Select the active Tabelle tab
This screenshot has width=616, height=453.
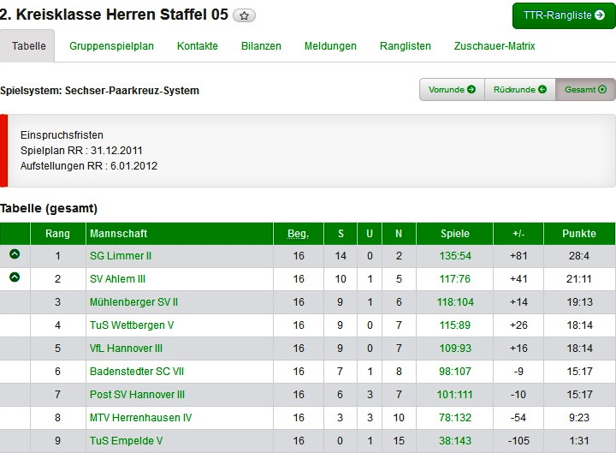coord(28,46)
